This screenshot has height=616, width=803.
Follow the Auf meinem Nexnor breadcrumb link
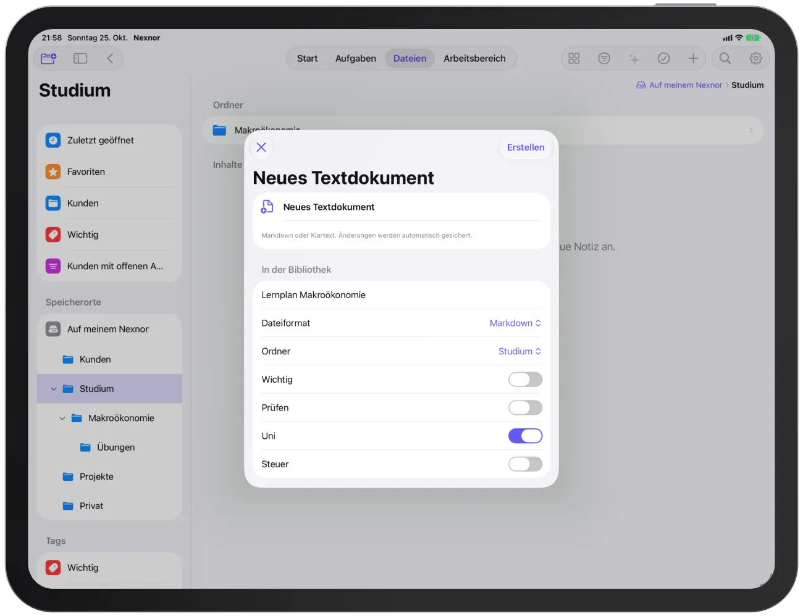pos(686,85)
